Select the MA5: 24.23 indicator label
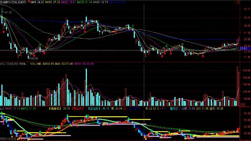 click(x=37, y=2)
